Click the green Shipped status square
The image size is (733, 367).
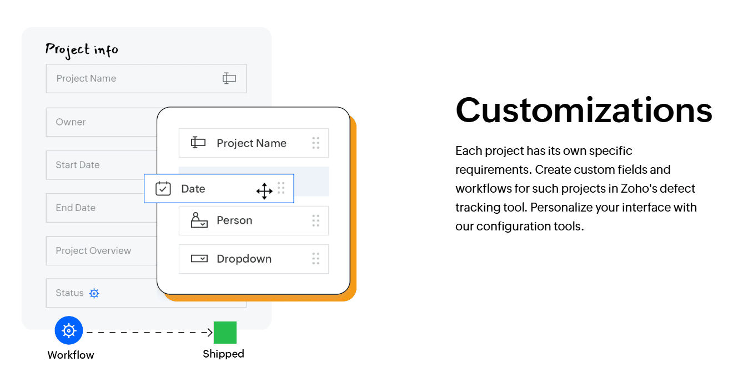coord(225,333)
